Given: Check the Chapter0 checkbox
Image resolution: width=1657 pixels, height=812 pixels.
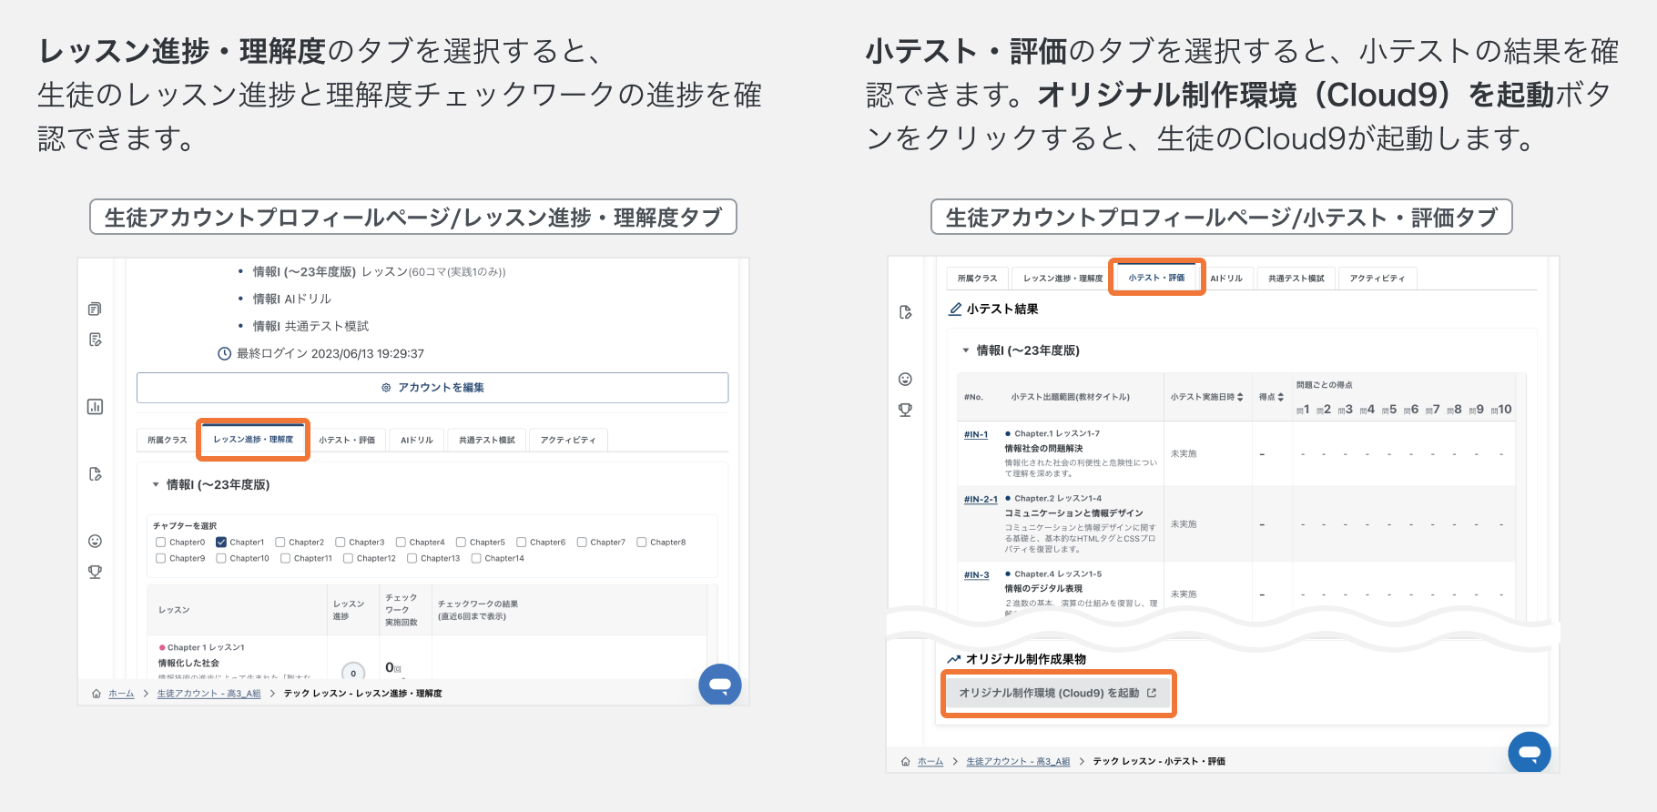Looking at the screenshot, I should tap(160, 543).
